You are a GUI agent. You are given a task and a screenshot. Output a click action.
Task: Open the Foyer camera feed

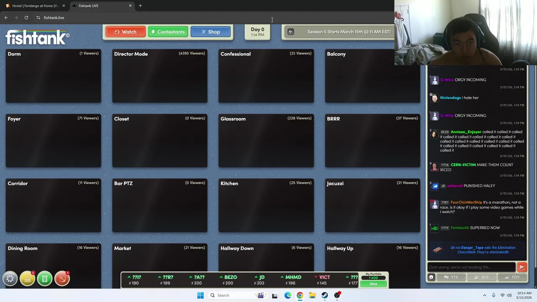click(53, 141)
